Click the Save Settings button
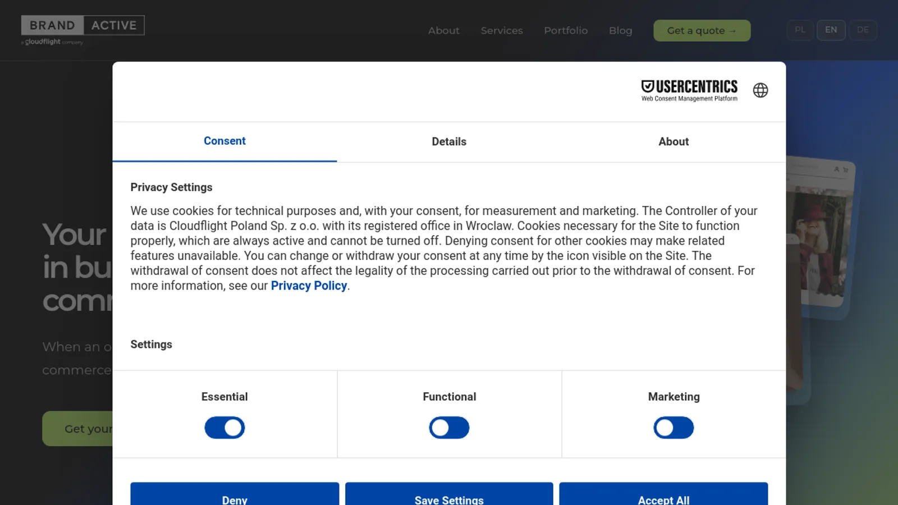Screen dimensions: 898x505 coord(449,494)
